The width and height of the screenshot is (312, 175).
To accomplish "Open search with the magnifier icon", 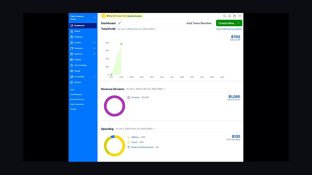I will (225, 16).
